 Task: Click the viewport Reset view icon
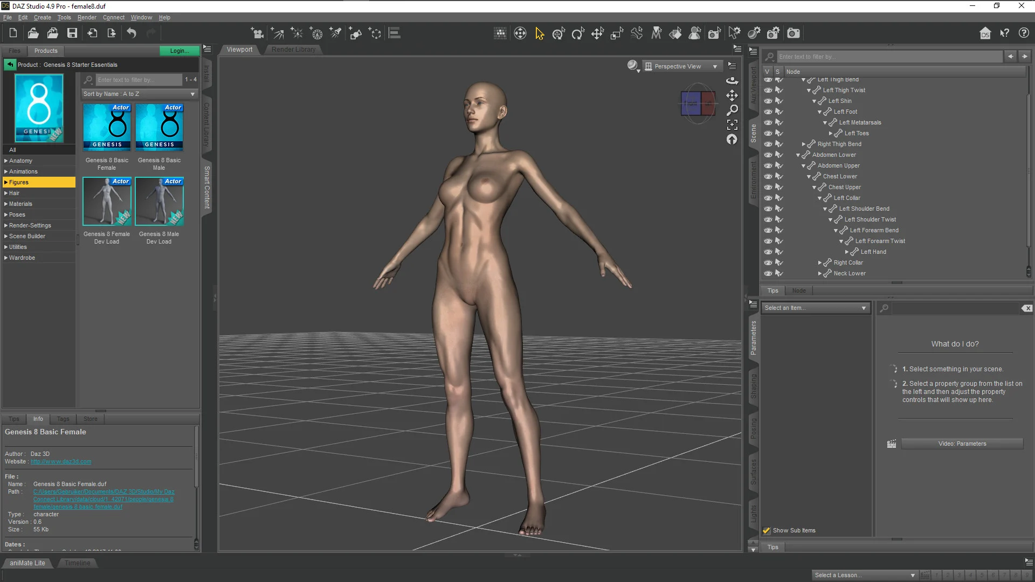pyautogui.click(x=732, y=140)
